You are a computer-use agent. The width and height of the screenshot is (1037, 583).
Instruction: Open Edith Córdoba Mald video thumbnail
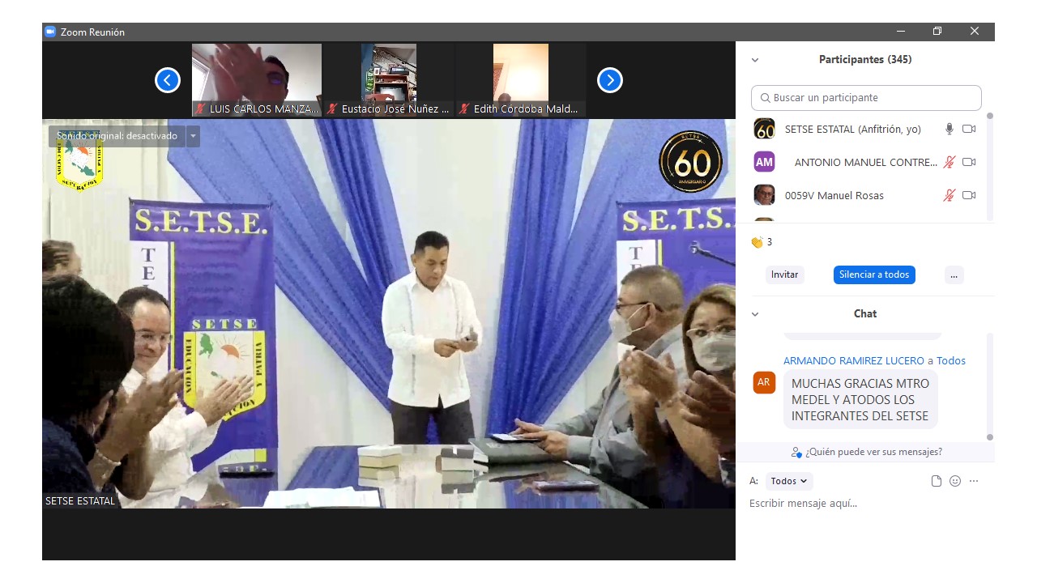click(x=521, y=80)
